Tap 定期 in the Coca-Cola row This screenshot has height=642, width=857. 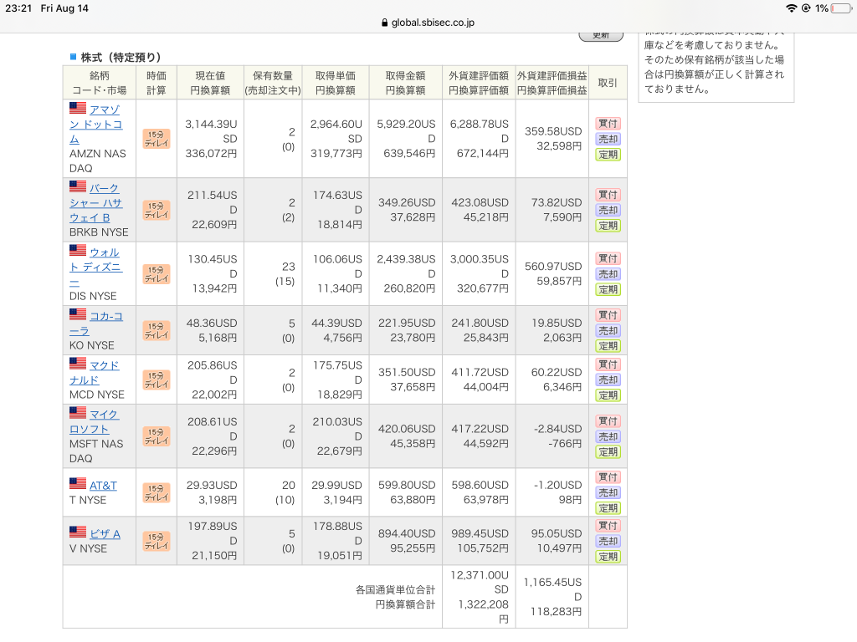click(608, 346)
